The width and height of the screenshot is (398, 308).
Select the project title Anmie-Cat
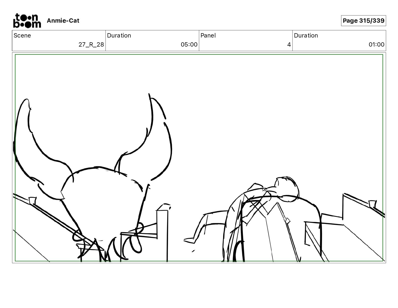[x=63, y=21]
